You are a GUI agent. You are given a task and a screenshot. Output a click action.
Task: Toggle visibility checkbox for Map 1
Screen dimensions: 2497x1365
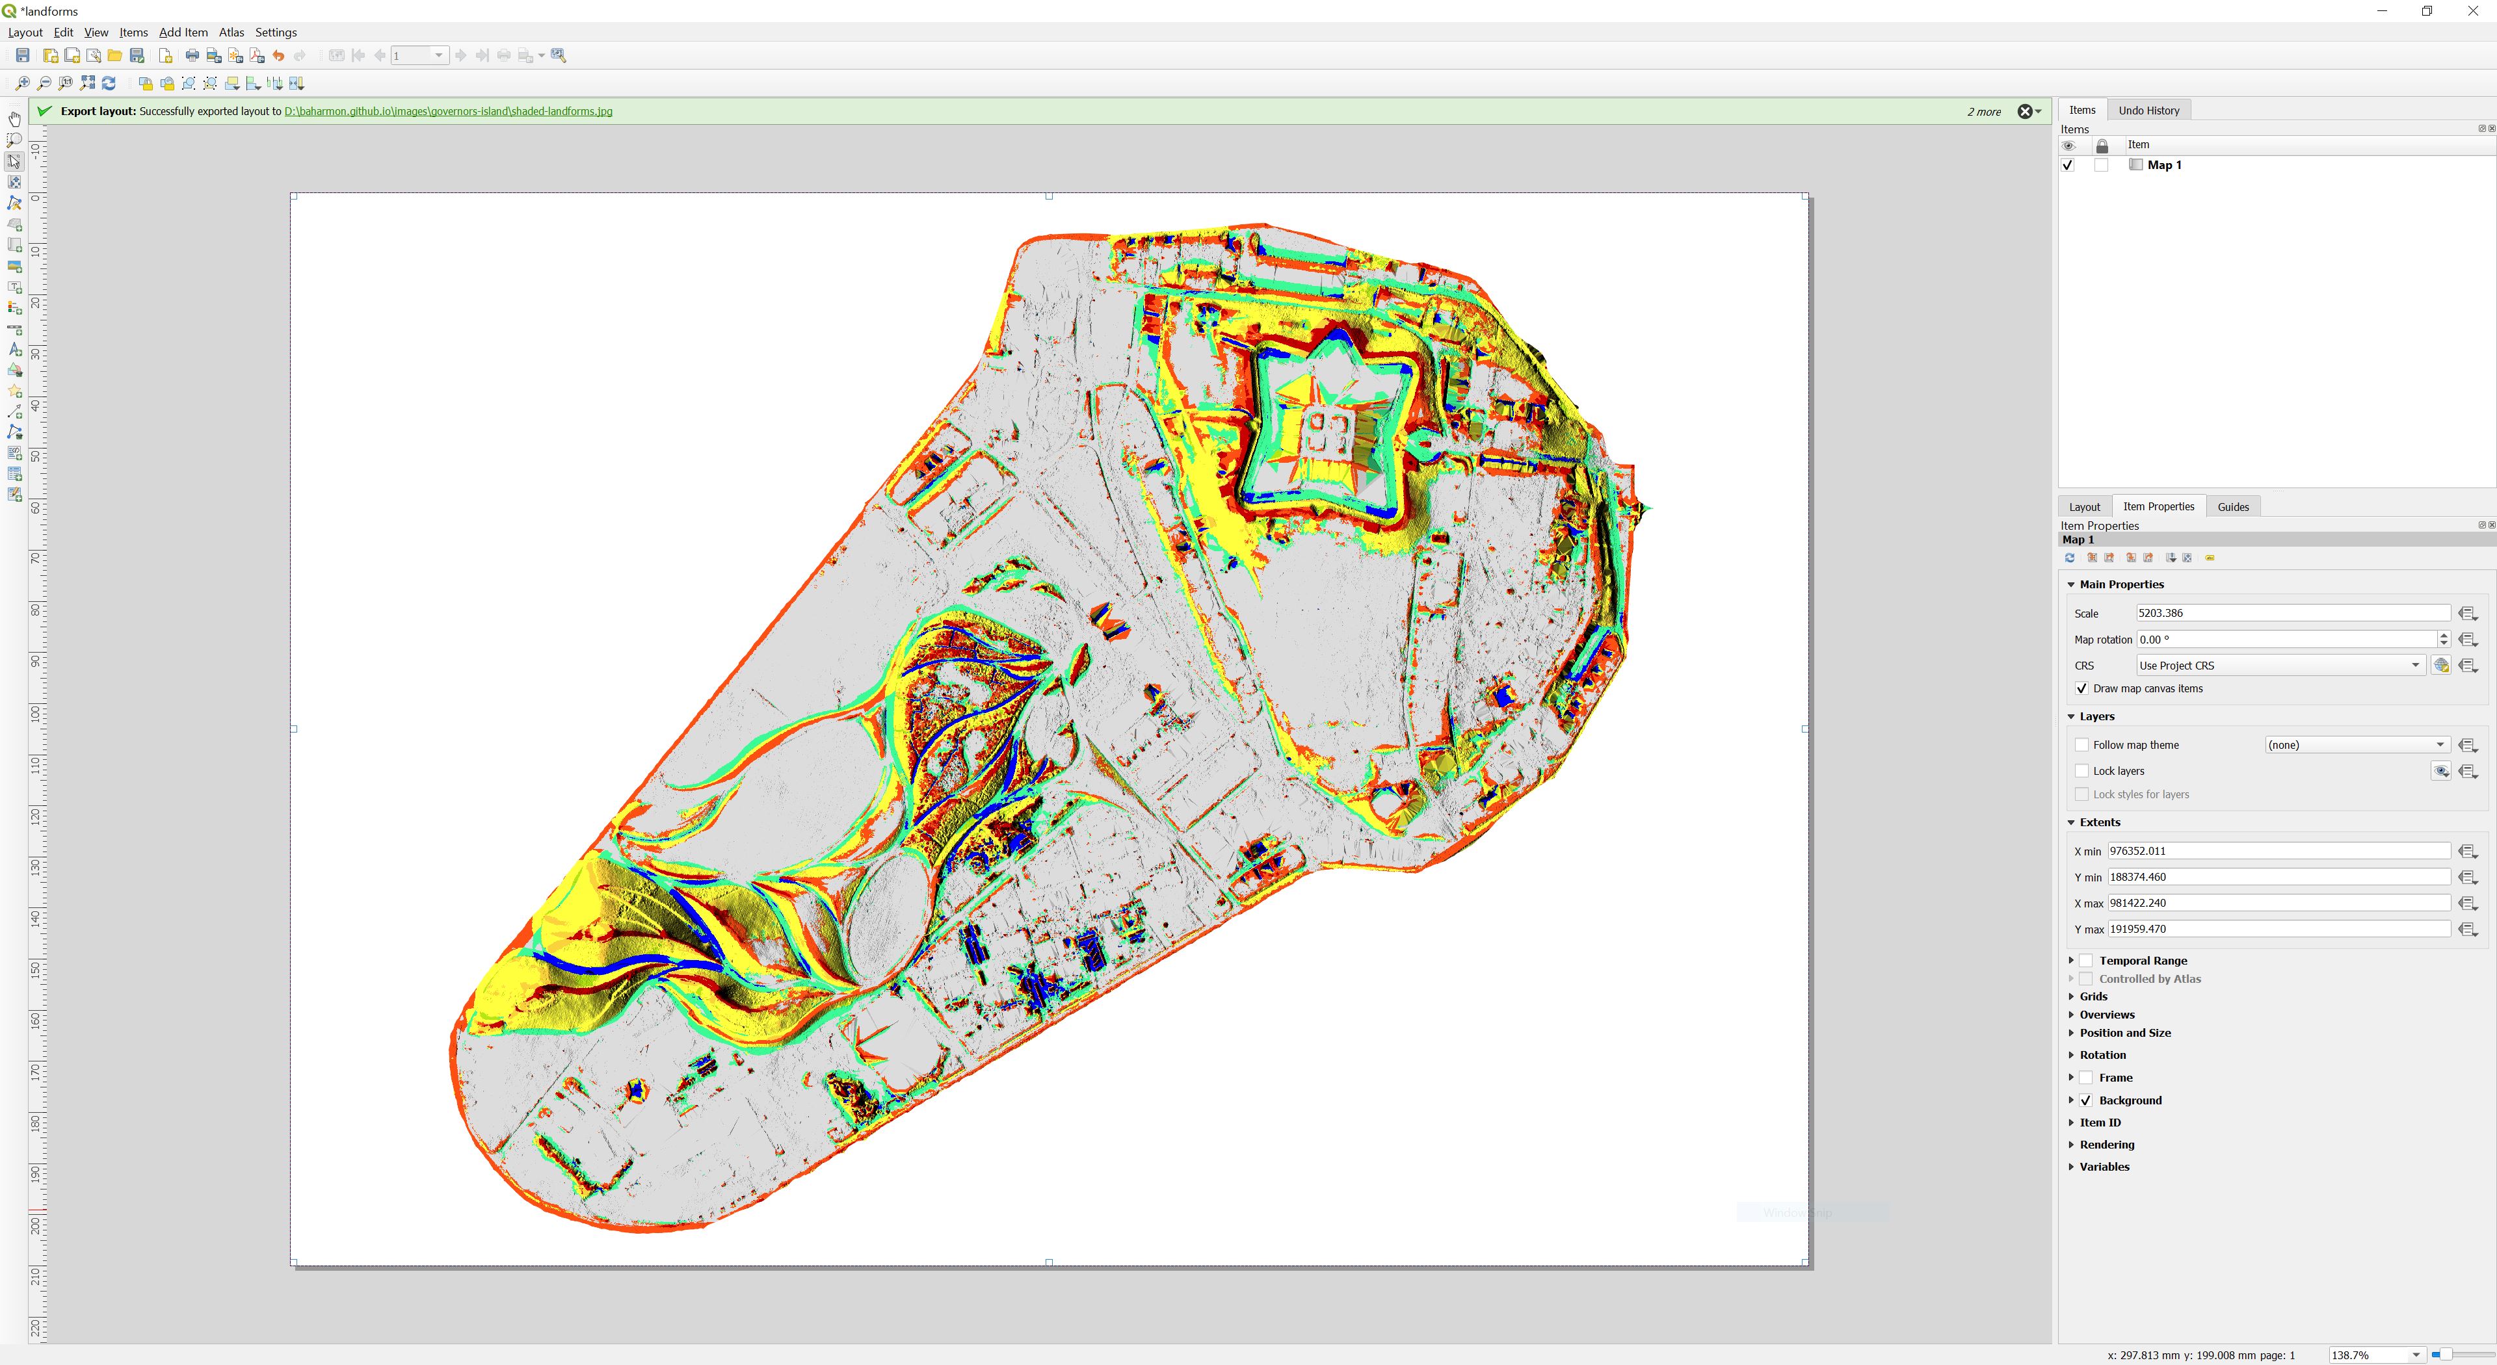click(x=2068, y=166)
